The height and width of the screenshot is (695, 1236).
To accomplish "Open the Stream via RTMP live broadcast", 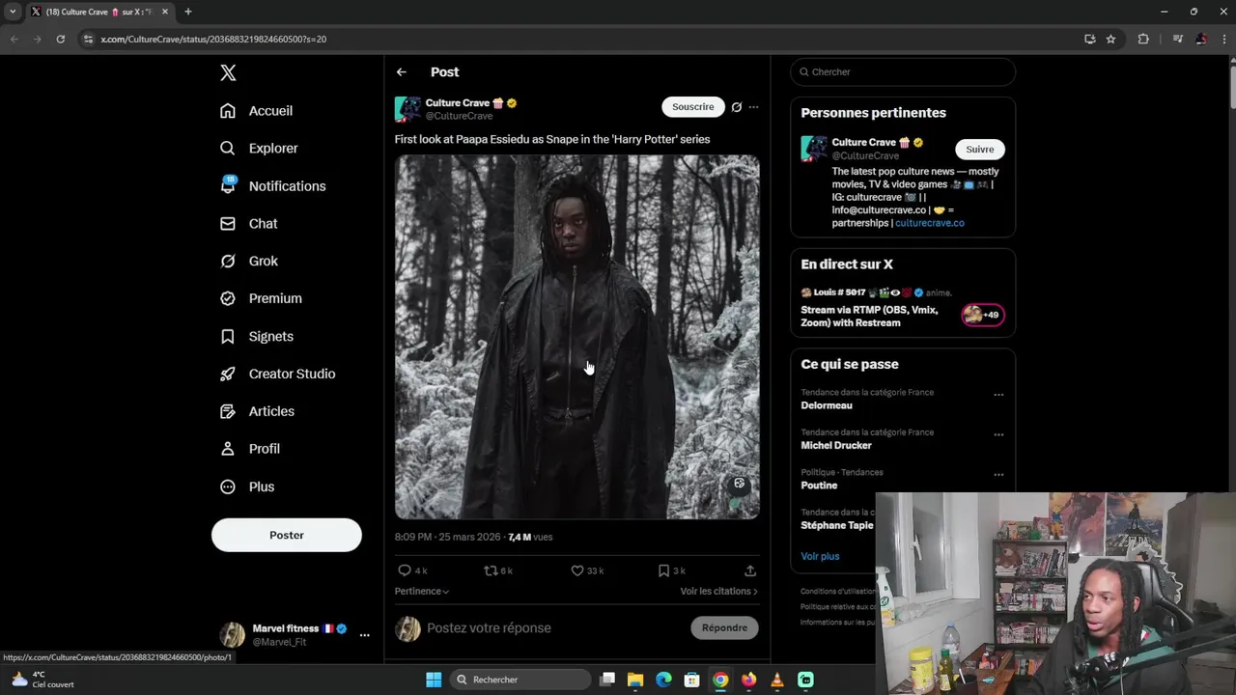I will [x=869, y=317].
